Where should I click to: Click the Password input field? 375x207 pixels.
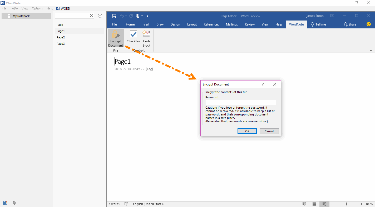[241, 102]
